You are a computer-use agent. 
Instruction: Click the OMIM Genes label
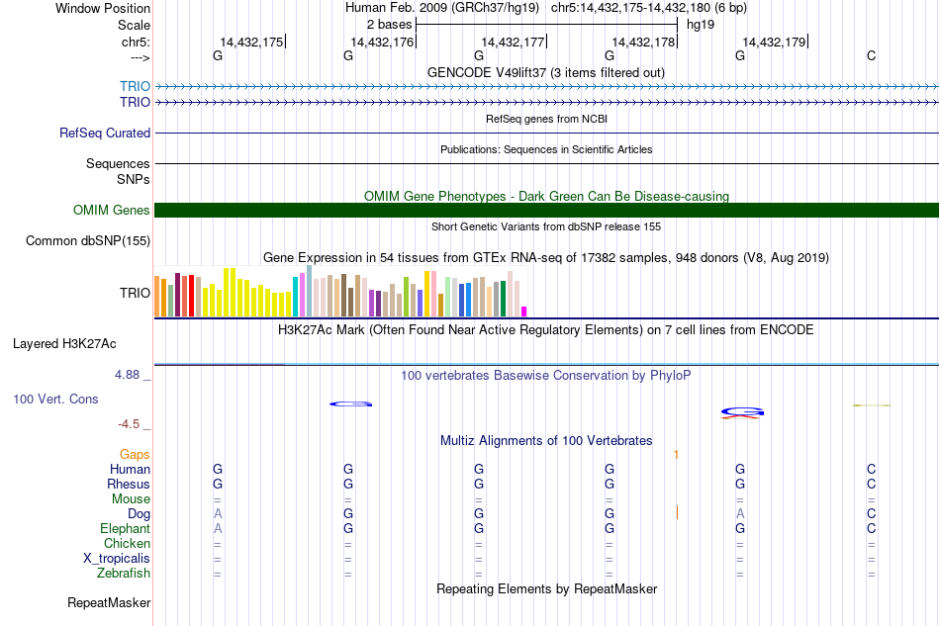pos(112,210)
